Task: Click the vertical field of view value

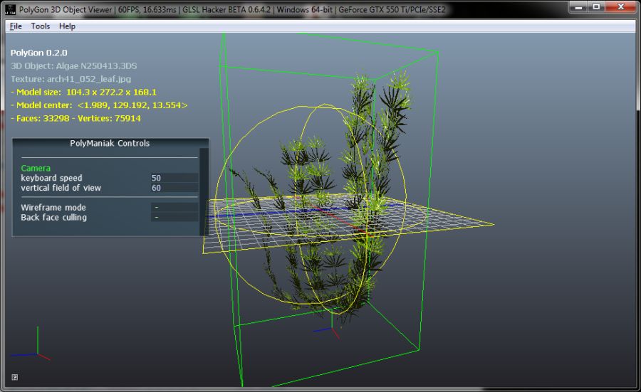Action: (174, 188)
